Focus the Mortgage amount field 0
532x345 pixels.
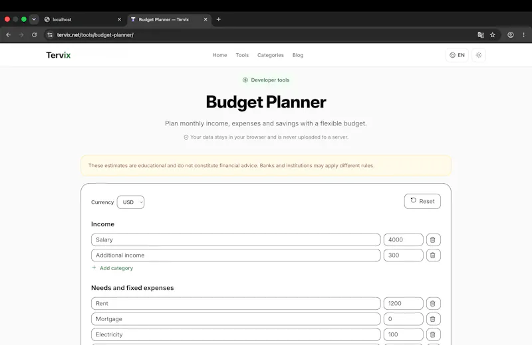point(404,319)
